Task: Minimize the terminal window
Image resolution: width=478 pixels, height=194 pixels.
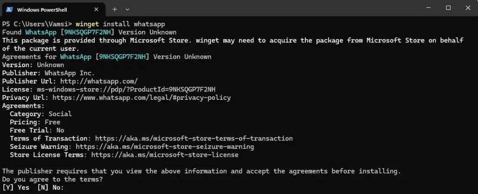Action: click(429, 8)
